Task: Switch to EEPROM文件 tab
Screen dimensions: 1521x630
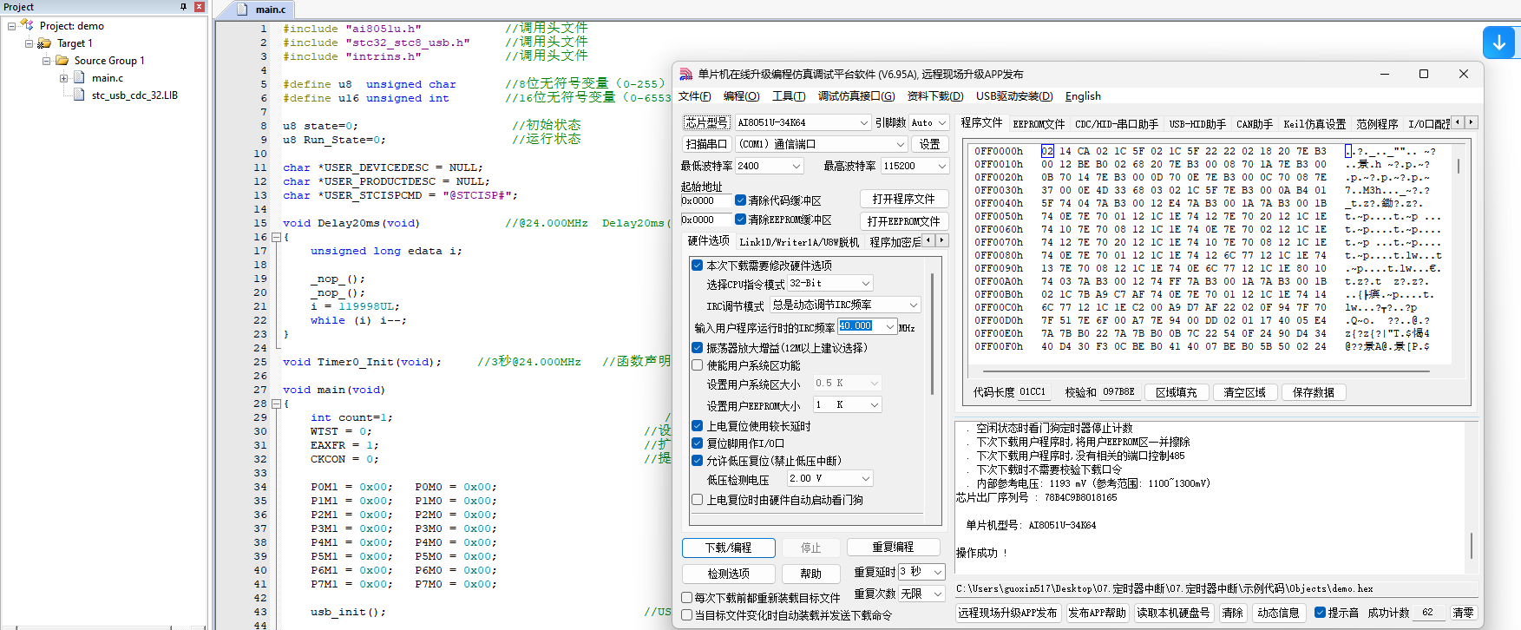Action: pos(1039,124)
